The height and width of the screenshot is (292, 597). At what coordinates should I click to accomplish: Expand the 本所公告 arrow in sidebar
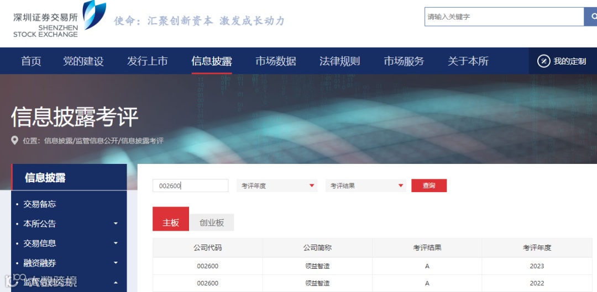pyautogui.click(x=116, y=224)
